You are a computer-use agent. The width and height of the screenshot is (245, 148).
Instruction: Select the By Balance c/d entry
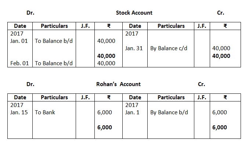pyautogui.click(x=169, y=48)
